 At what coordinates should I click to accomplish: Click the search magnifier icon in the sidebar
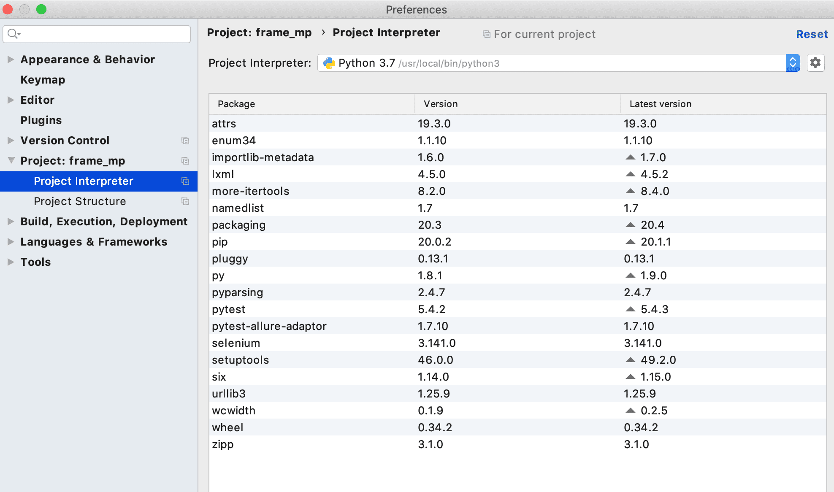13,34
